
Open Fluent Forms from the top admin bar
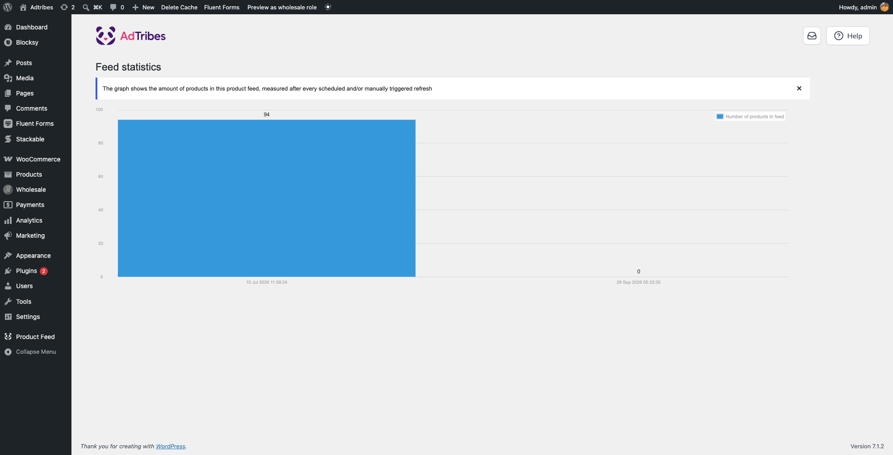[221, 7]
